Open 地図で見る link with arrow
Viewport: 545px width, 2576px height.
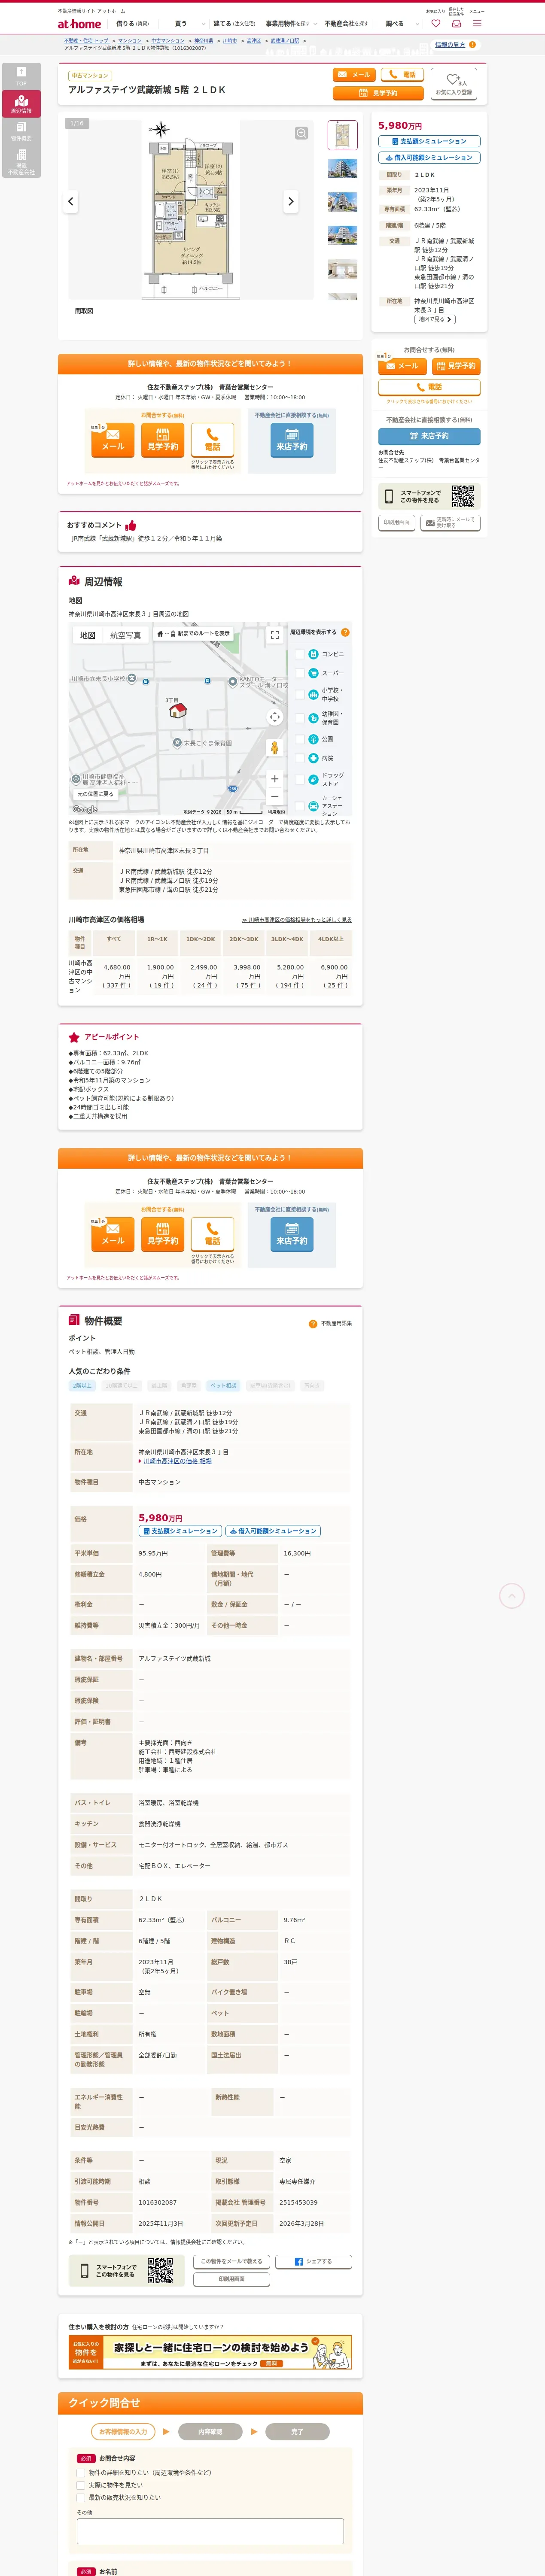coord(435,319)
